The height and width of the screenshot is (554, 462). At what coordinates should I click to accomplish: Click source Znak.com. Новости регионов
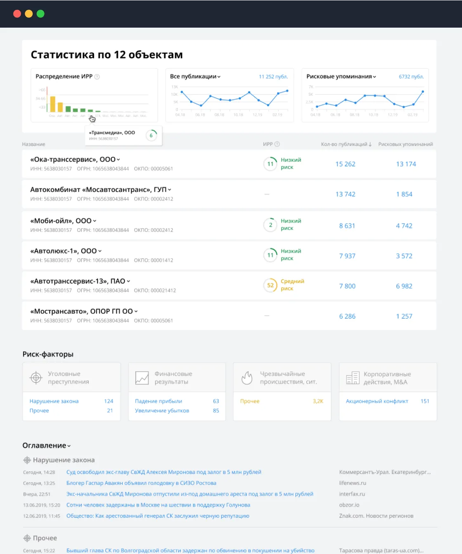click(x=376, y=516)
